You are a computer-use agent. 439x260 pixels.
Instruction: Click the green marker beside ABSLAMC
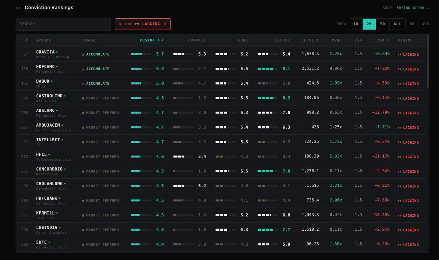coord(57,111)
